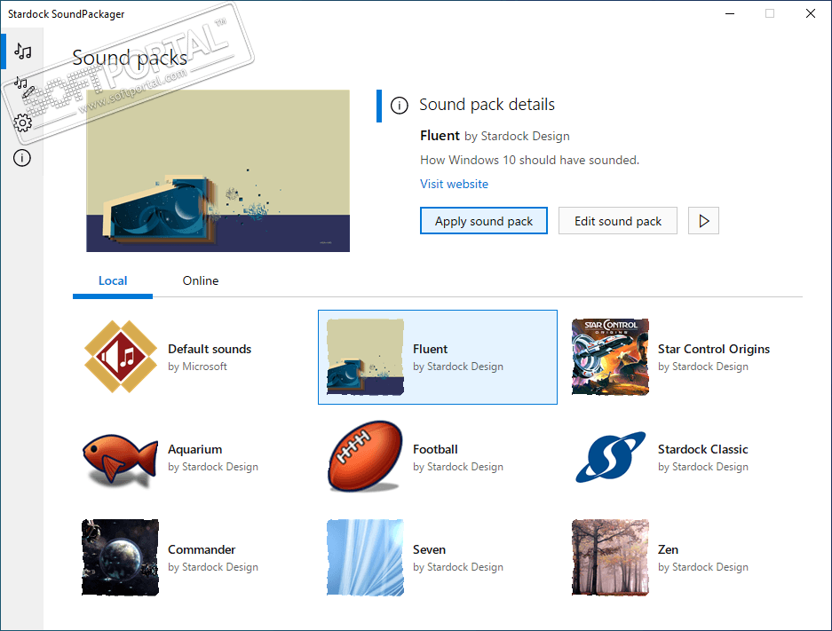Viewport: 832px width, 631px height.
Task: Click Edit sound pack button
Action: [618, 221]
